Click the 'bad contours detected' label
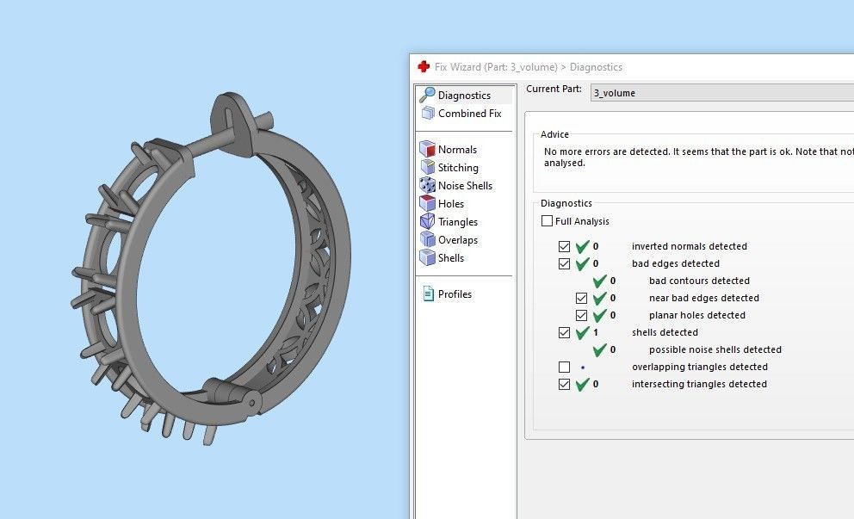 click(699, 281)
